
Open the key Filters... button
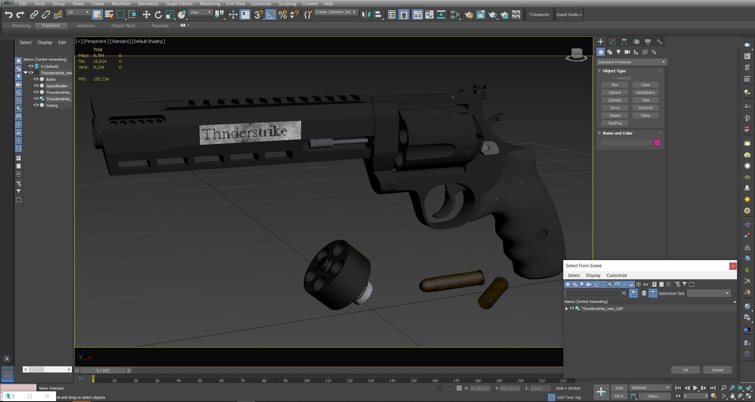654,396
